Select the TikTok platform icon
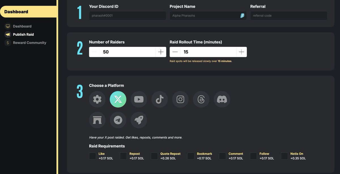Screen dimensions: 340x174 (x=160, y=99)
